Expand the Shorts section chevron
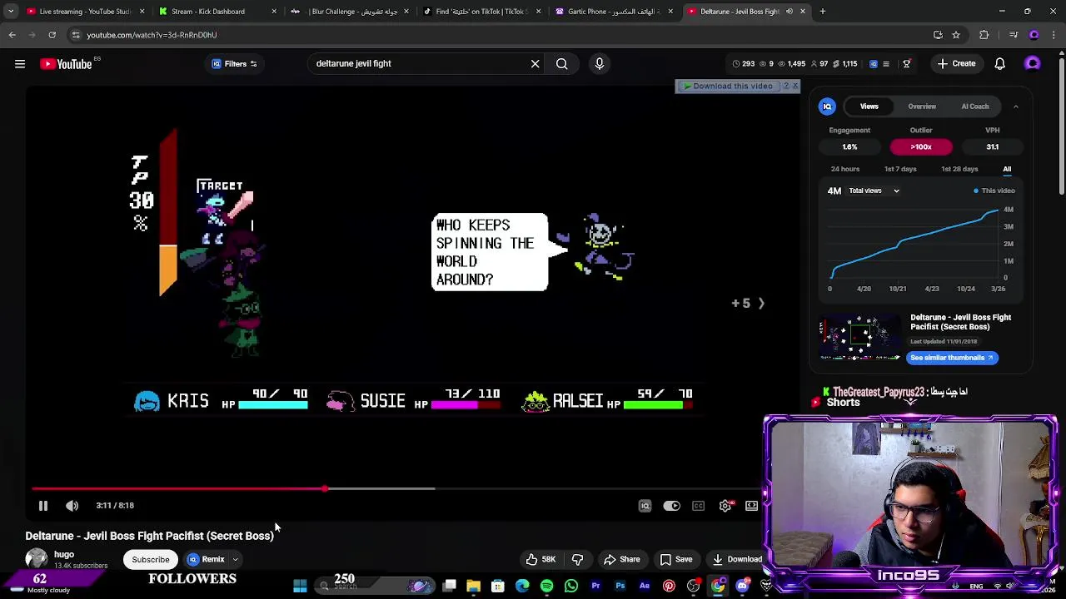The image size is (1066, 599). point(910,403)
